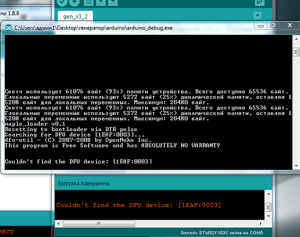This screenshot has height=237, width=300.
Task: Click the Save sketch down-arrow icon
Action: 113,2
